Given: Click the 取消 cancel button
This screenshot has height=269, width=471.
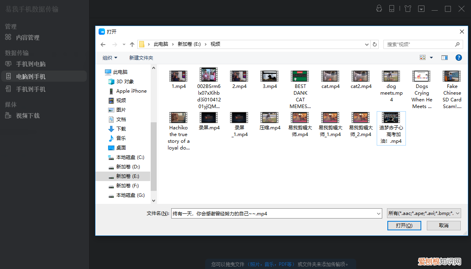Looking at the screenshot, I should click(x=443, y=225).
